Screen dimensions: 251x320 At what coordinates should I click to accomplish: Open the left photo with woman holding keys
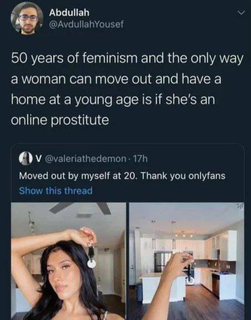point(68,261)
